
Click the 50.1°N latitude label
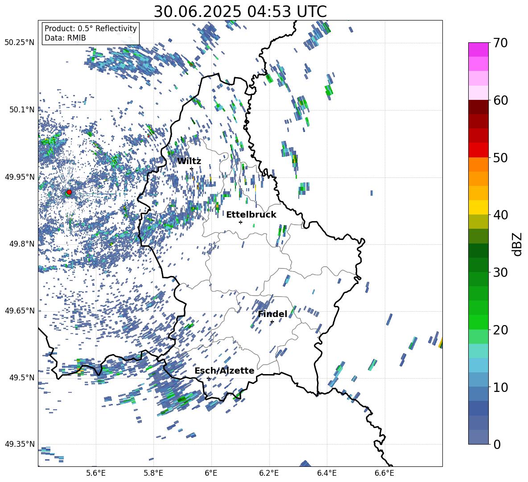point(22,110)
